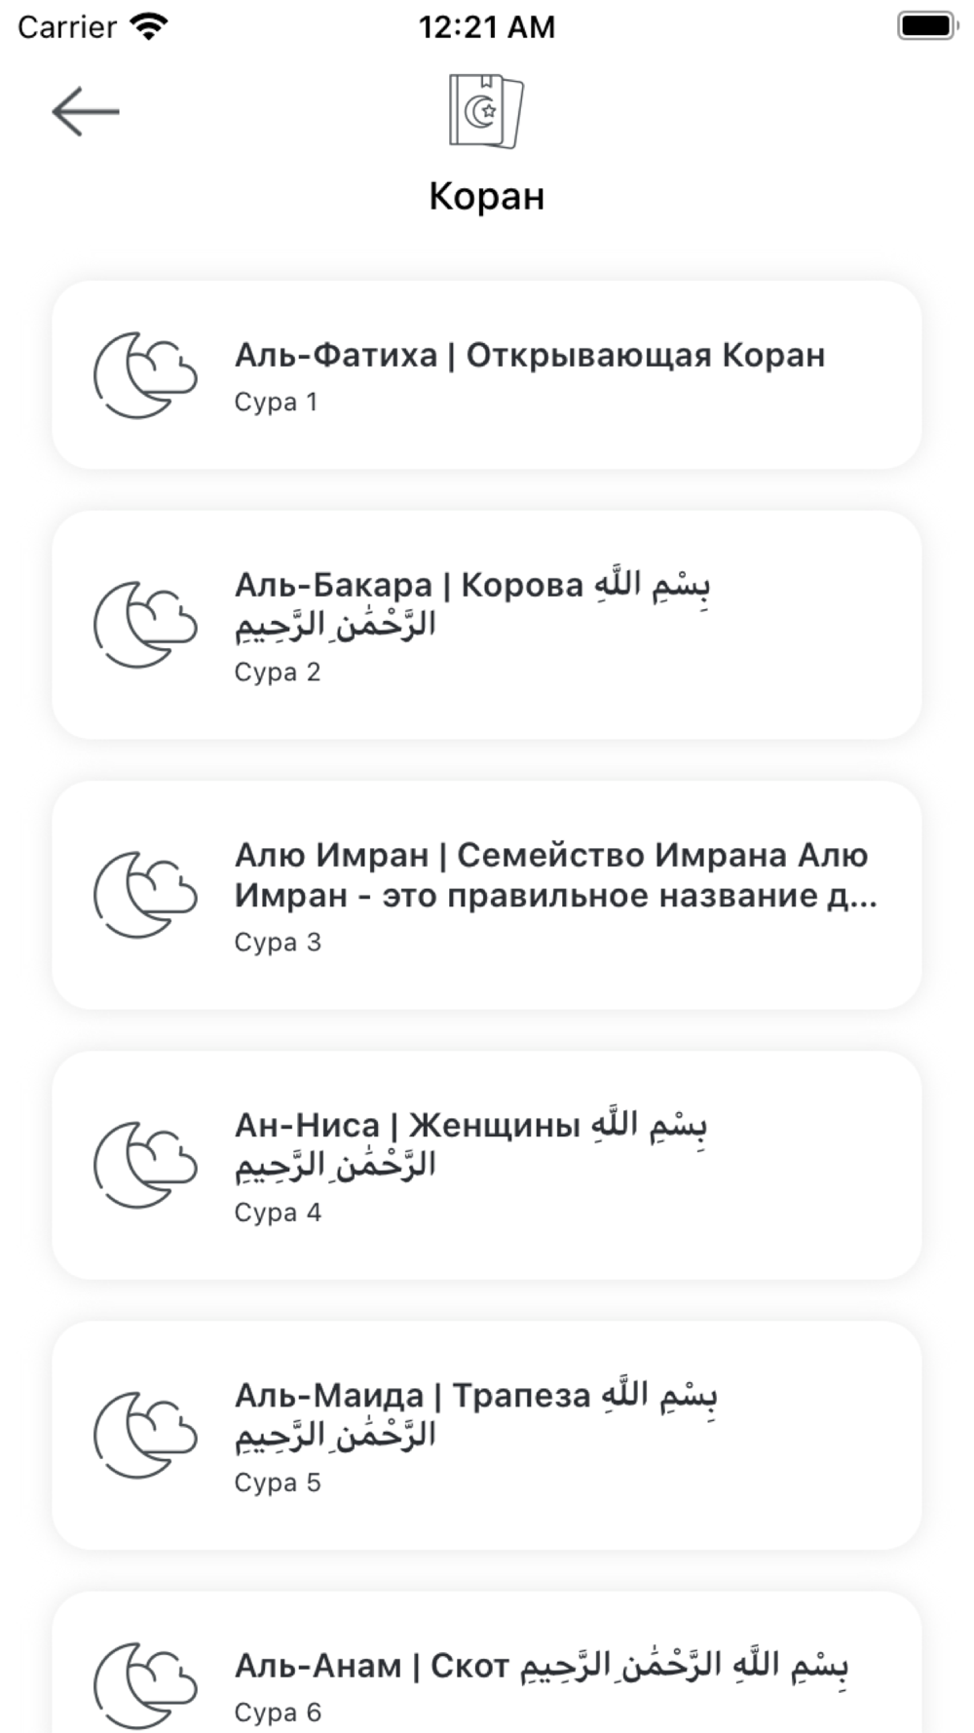Viewport: 974px width, 1733px height.
Task: Open Ан-Ниса | Женщины sura
Action: pyautogui.click(x=487, y=1165)
